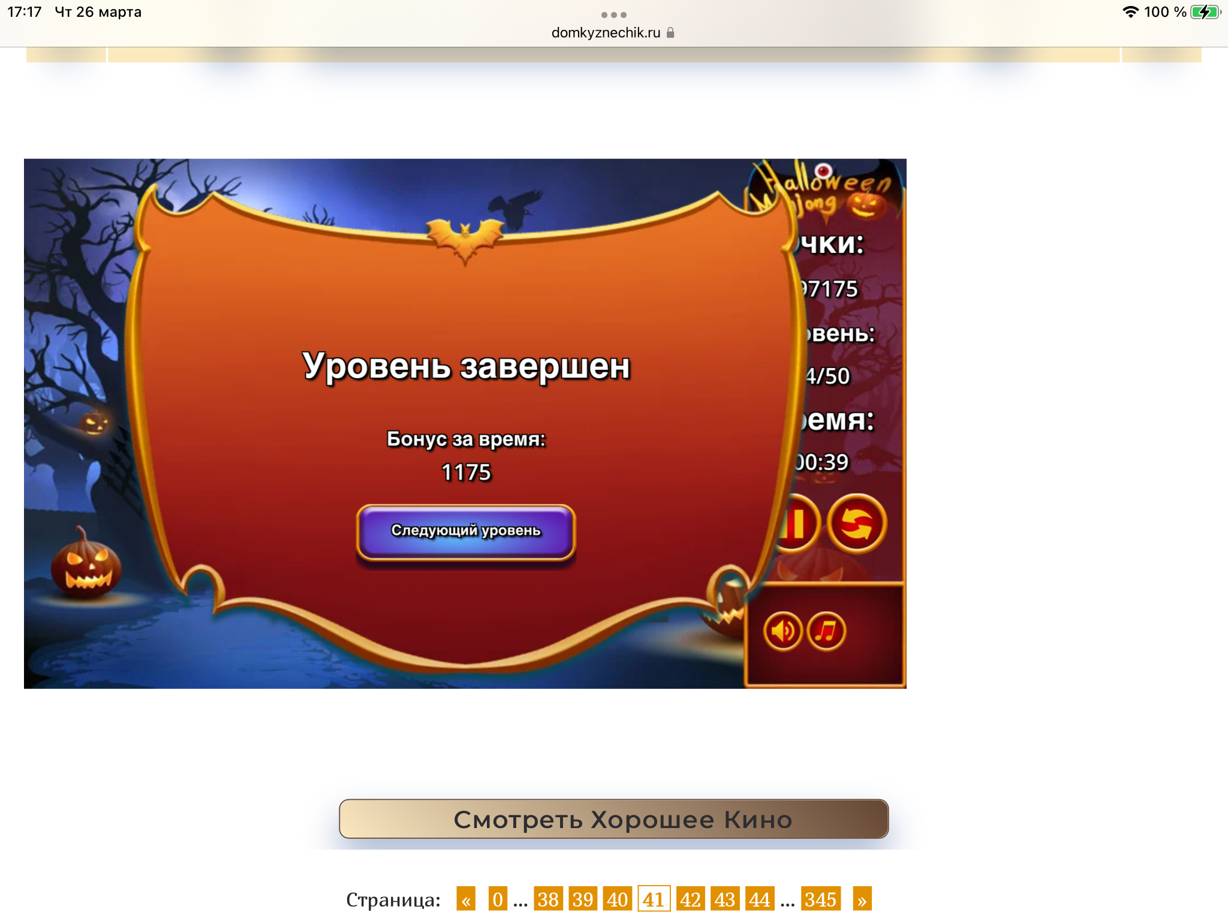Restart level using the circular arrows icon
Screen dimensions: 1228x921
click(x=856, y=524)
